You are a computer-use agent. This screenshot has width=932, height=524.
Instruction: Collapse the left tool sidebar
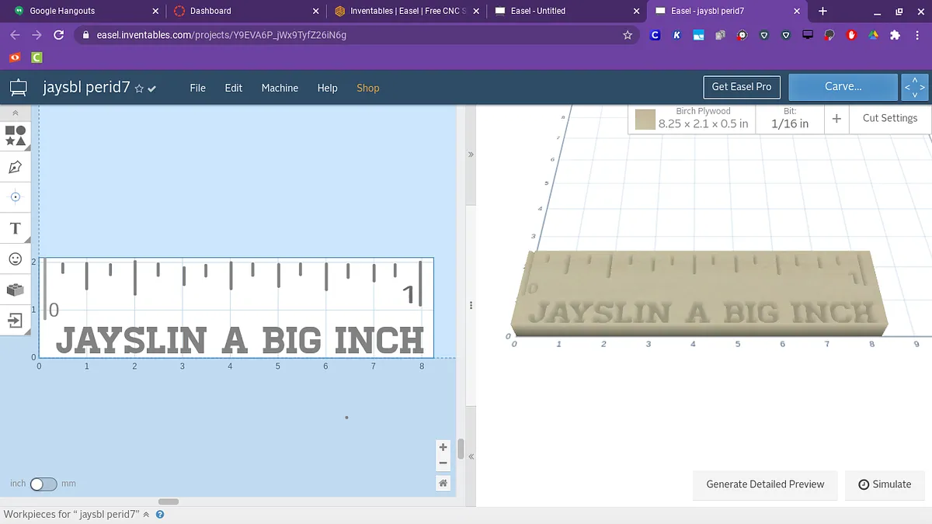pos(15,113)
